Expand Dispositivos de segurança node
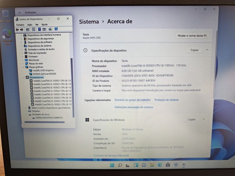 pos(22,39)
